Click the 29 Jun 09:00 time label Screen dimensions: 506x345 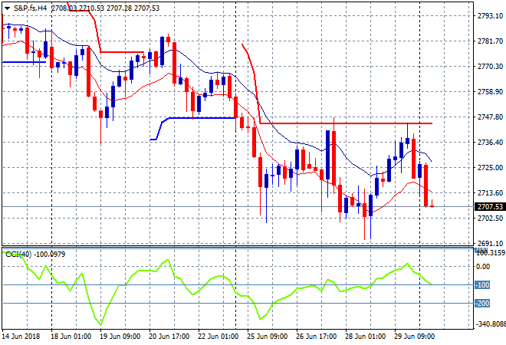click(x=414, y=337)
